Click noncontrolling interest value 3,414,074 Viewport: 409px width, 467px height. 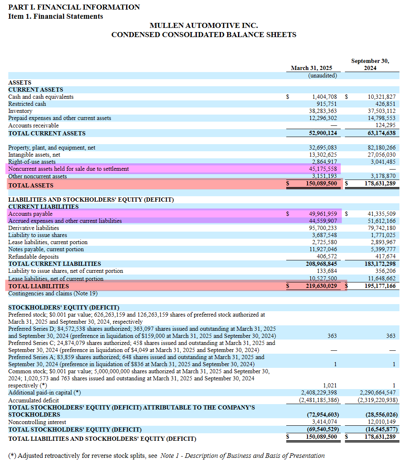tap(325, 422)
